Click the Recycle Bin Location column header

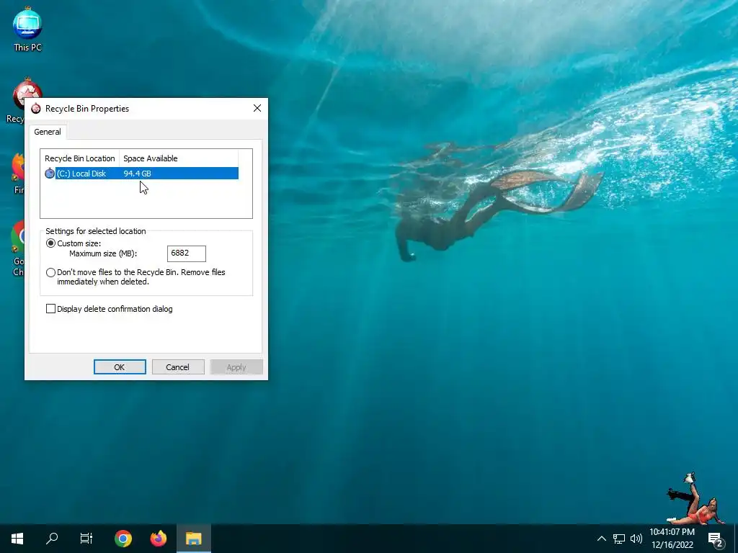(80, 158)
